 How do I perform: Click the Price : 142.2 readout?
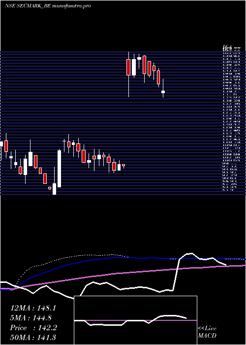(33, 328)
